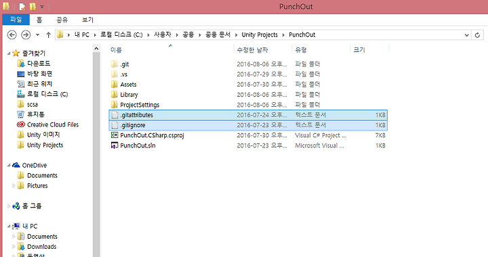This screenshot has width=488, height=257.
Task: Click the Properties icon in title bar
Action: coord(22,7)
